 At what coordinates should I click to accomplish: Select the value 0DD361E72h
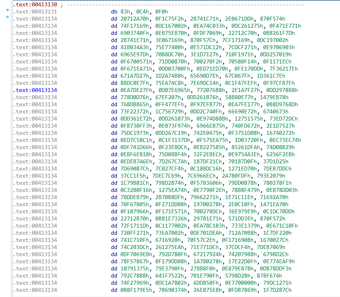[x=136, y=119]
